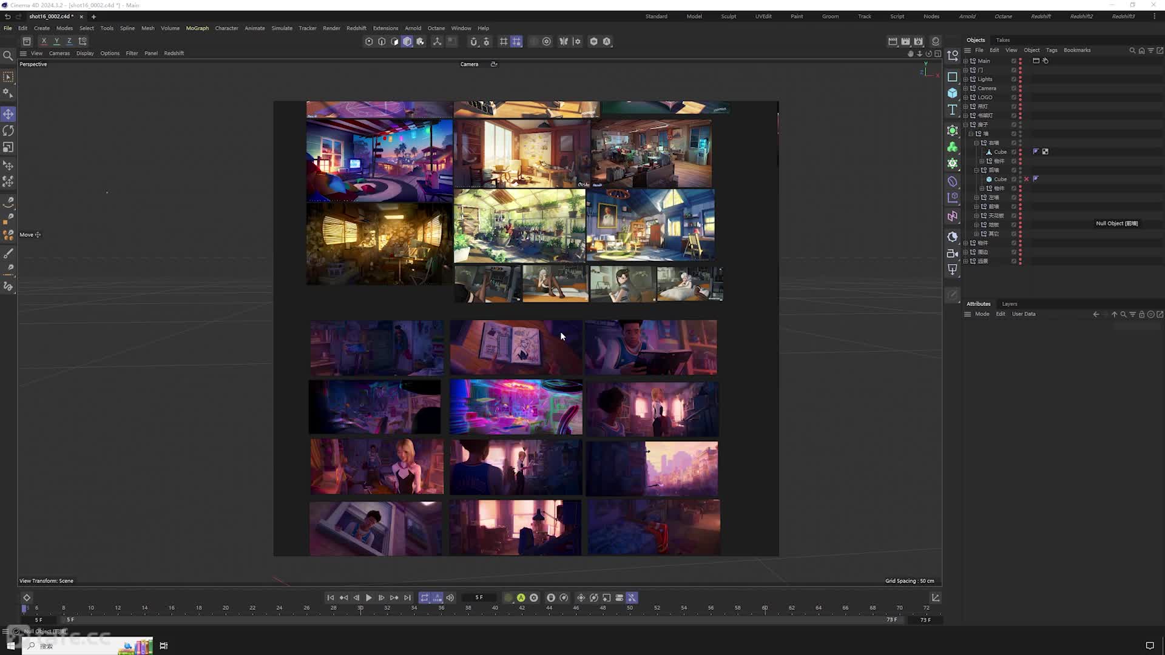
Task: Switch to the Layers tab
Action: (x=1010, y=304)
